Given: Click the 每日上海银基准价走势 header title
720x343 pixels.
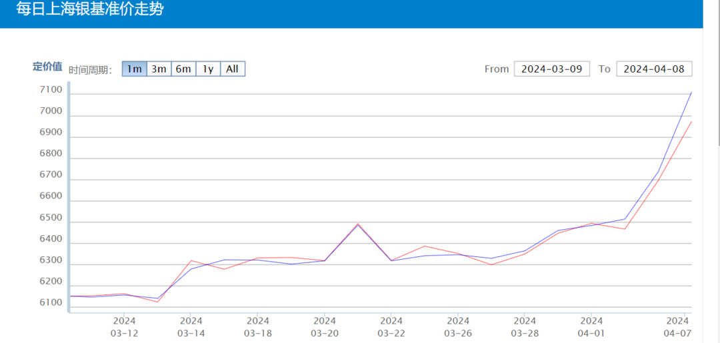Looking at the screenshot, I should click(x=89, y=10).
